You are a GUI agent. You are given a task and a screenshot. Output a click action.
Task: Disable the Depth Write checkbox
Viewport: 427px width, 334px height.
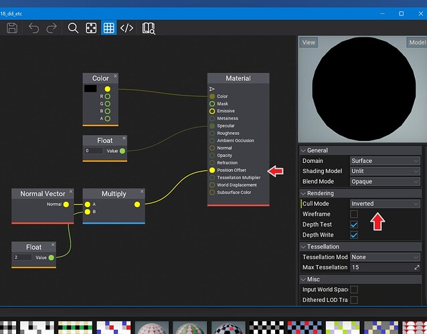pos(354,235)
